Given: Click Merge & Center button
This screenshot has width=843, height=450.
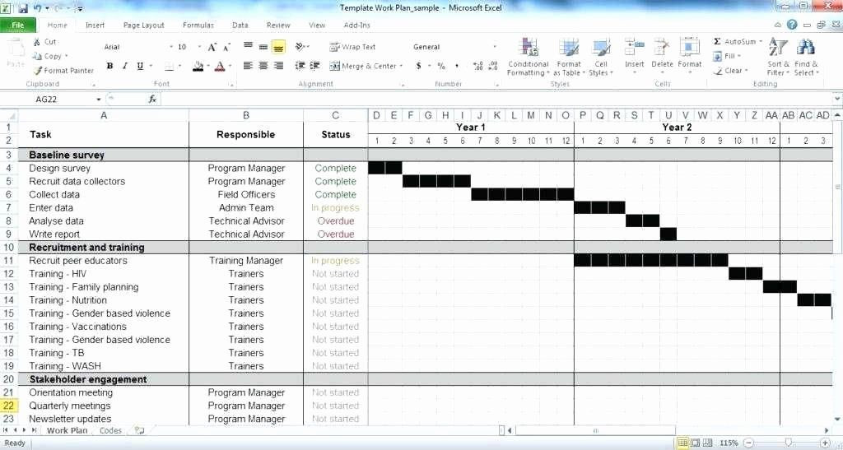Looking at the screenshot, I should coord(363,66).
